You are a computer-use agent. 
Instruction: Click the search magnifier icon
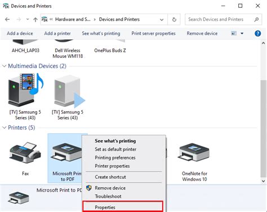tap(256, 19)
